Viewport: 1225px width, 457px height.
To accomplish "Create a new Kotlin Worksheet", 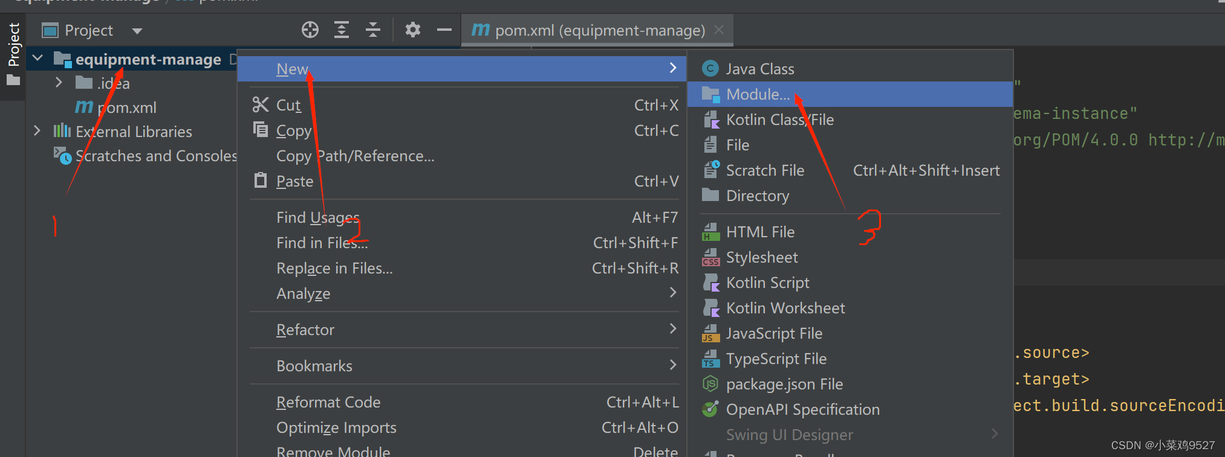I will click(850, 308).
